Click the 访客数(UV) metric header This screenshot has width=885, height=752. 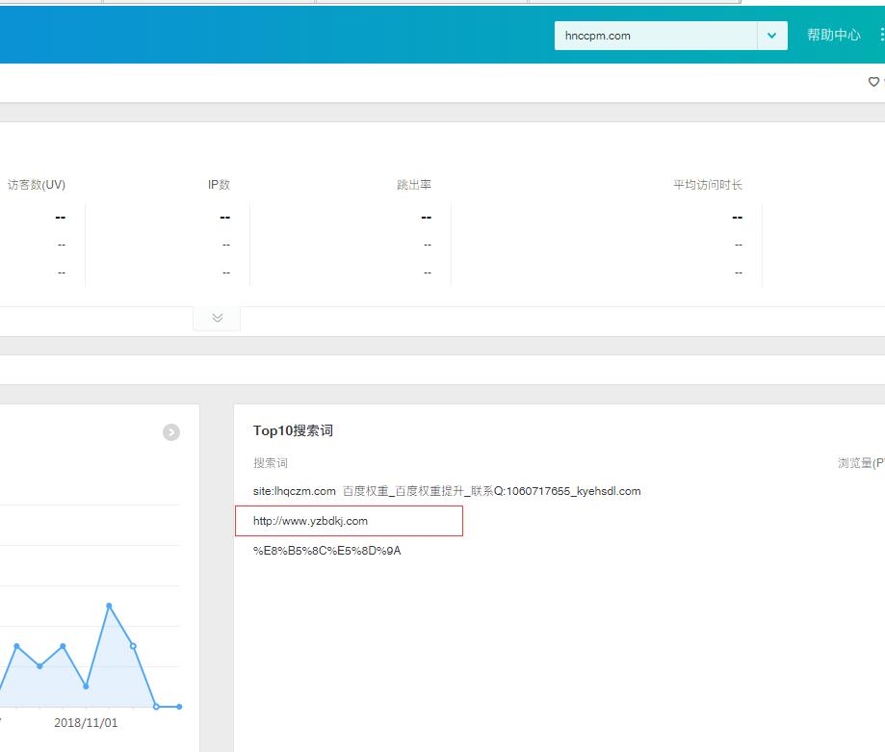pyautogui.click(x=37, y=185)
